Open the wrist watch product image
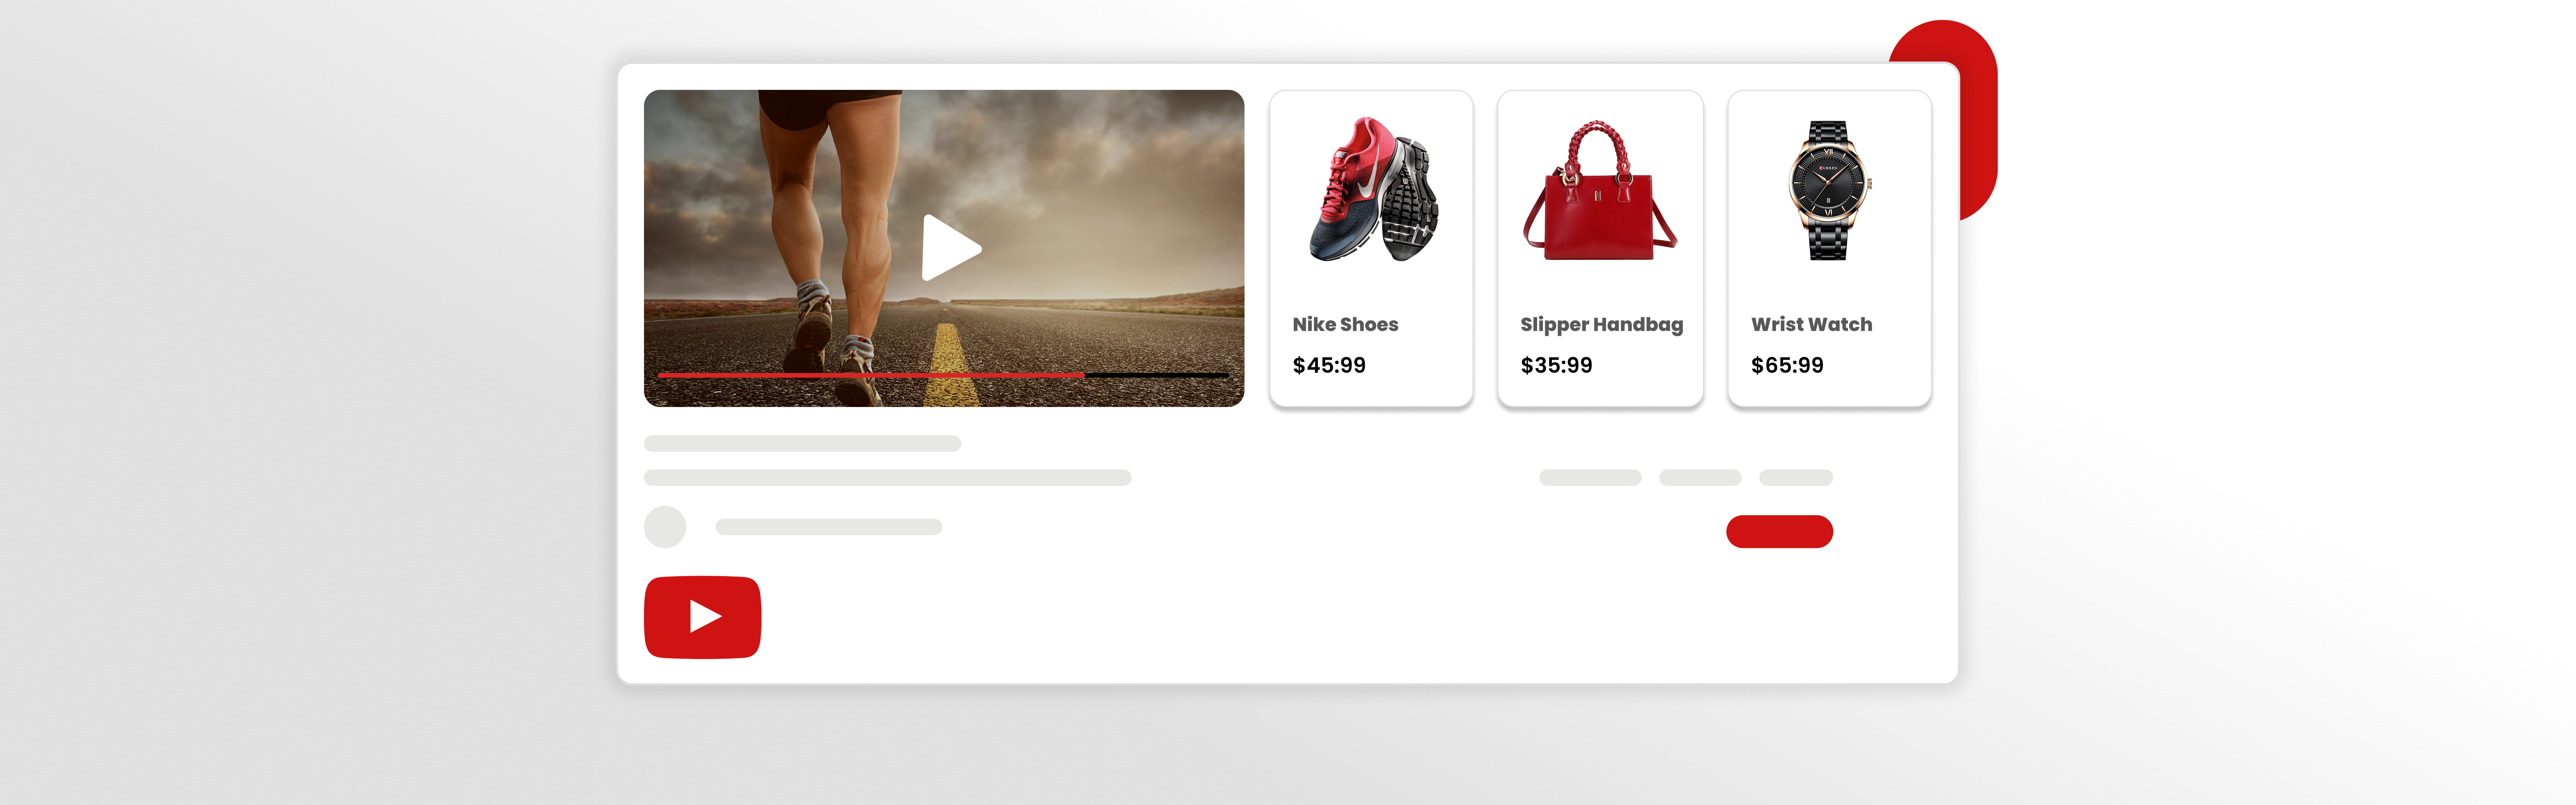Viewport: 2576px width, 805px height. pos(1829,190)
